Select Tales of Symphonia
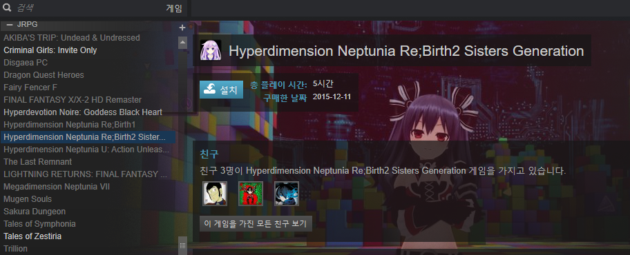The height and width of the screenshot is (255, 630). point(39,224)
